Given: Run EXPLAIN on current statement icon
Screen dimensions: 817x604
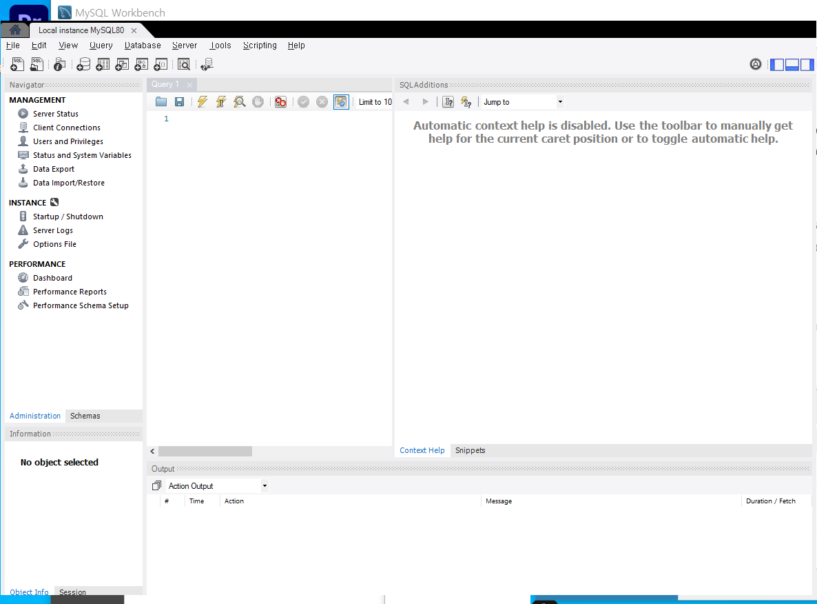Looking at the screenshot, I should (x=240, y=102).
